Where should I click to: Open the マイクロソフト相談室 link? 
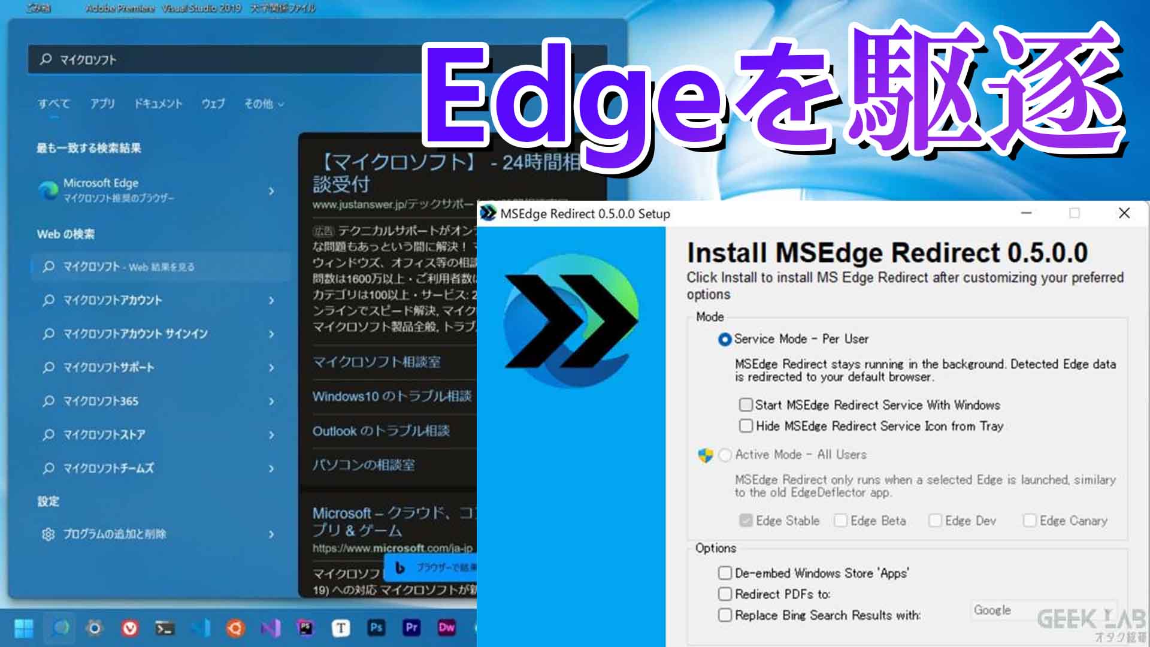pyautogui.click(x=376, y=362)
